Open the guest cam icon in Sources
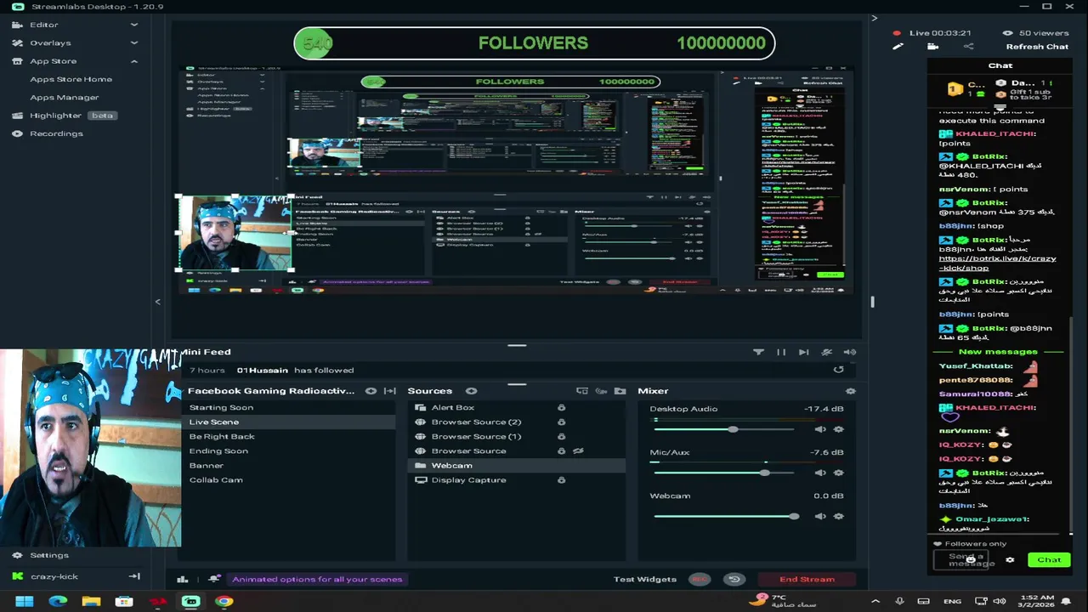1088x612 pixels. (x=601, y=391)
